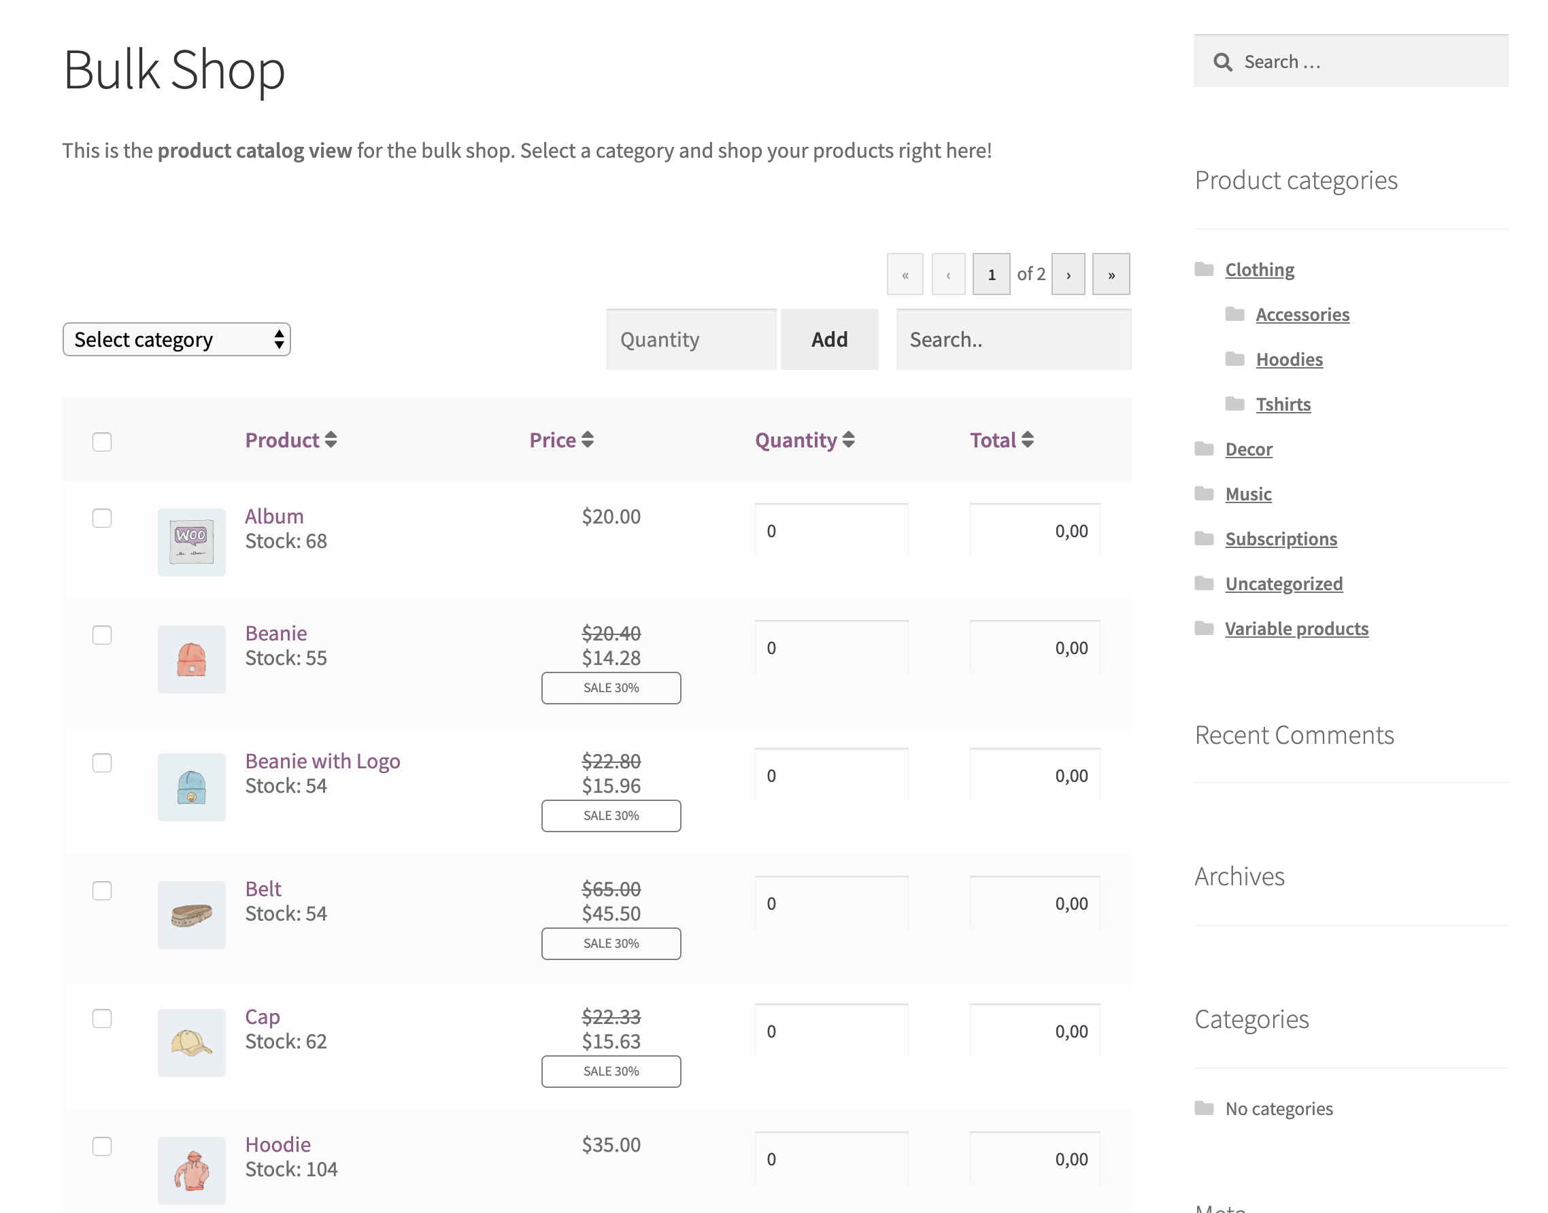Click the Cap row quantity field
Screen dimensions: 1548x1213
831,1031
